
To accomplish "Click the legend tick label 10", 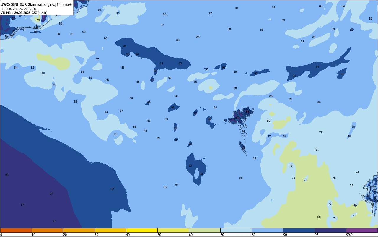I will click(33, 235).
